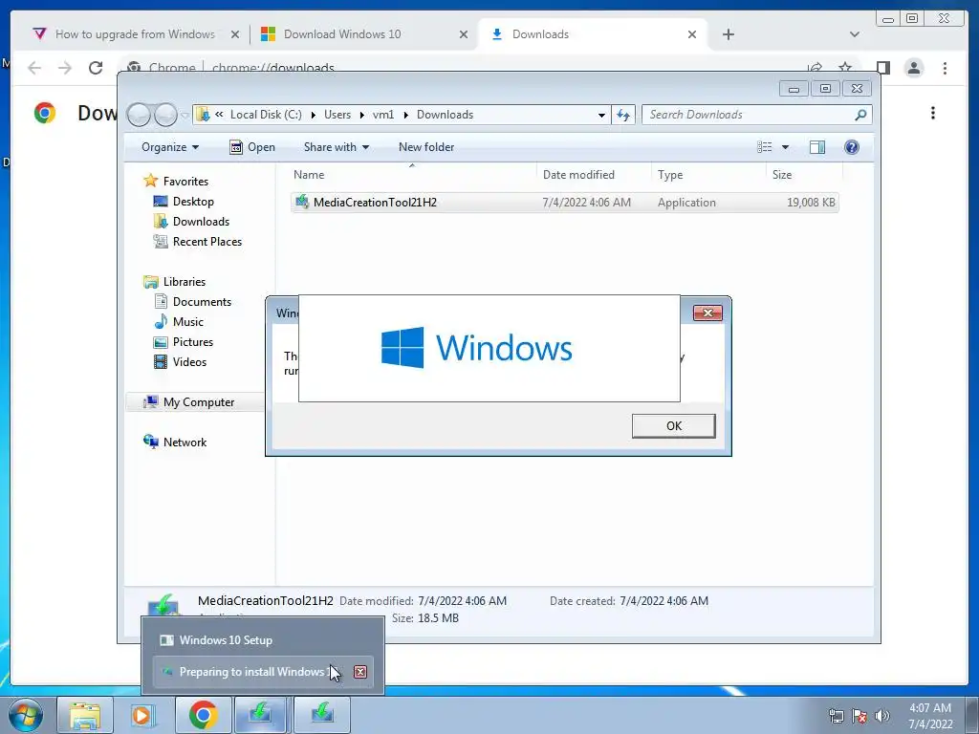Open the Videos library

(x=189, y=362)
